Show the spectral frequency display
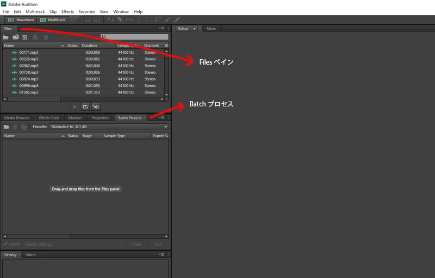Image resolution: width=435 pixels, height=278 pixels. [88, 20]
